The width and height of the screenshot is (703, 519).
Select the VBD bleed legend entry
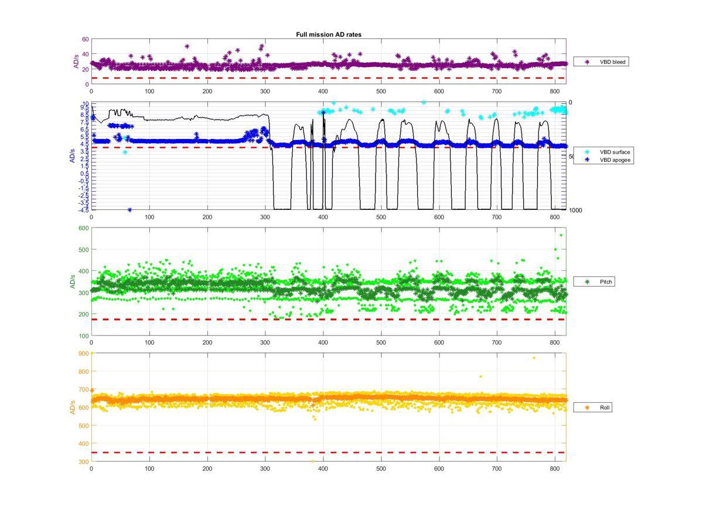(600, 62)
